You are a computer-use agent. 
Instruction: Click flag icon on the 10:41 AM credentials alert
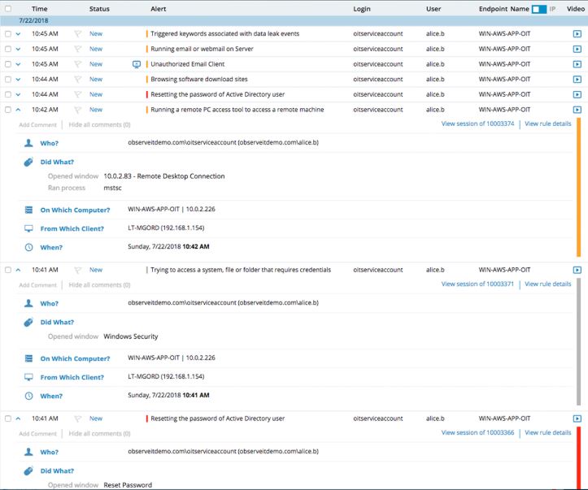(x=78, y=270)
